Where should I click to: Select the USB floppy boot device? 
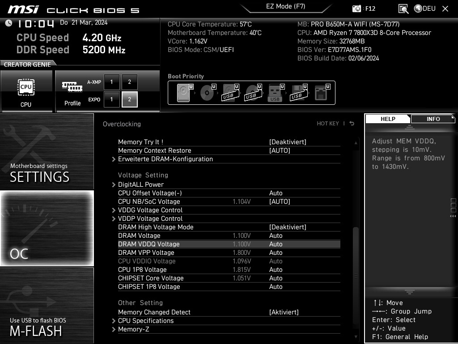tap(298, 93)
